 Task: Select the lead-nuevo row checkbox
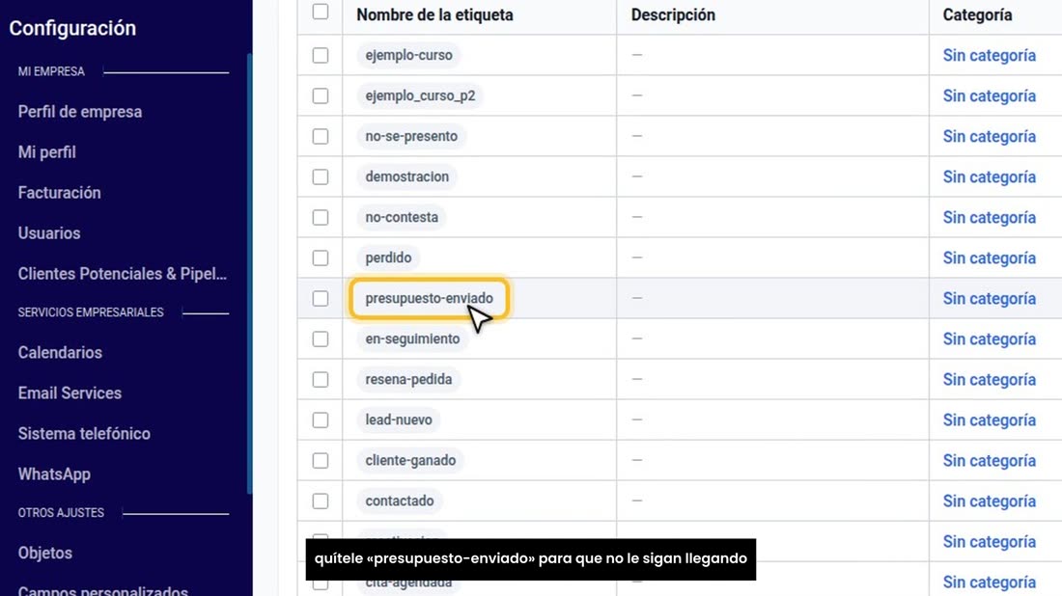pos(321,420)
